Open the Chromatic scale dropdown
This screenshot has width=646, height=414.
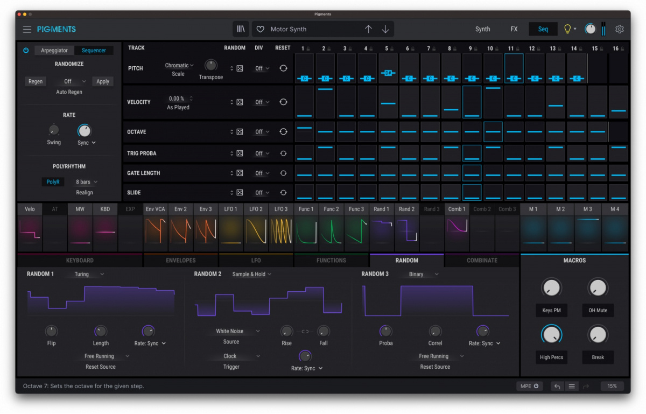(x=178, y=65)
